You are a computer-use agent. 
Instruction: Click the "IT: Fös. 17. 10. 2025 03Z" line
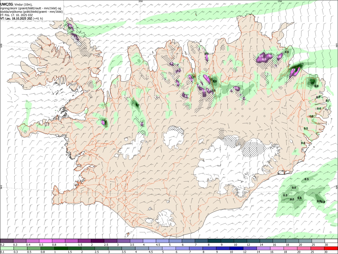point(16,15)
